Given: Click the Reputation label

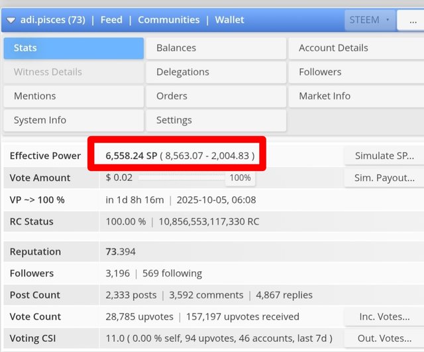Looking at the screenshot, I should [x=35, y=252].
